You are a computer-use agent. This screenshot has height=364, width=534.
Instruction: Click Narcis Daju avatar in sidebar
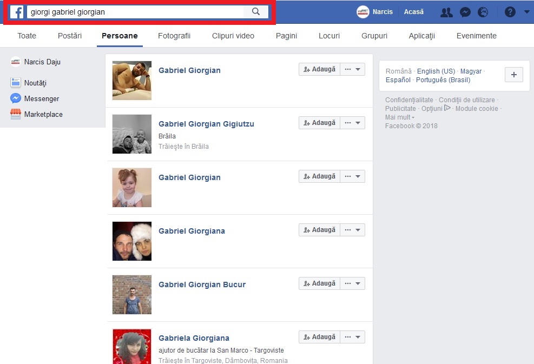click(x=15, y=62)
